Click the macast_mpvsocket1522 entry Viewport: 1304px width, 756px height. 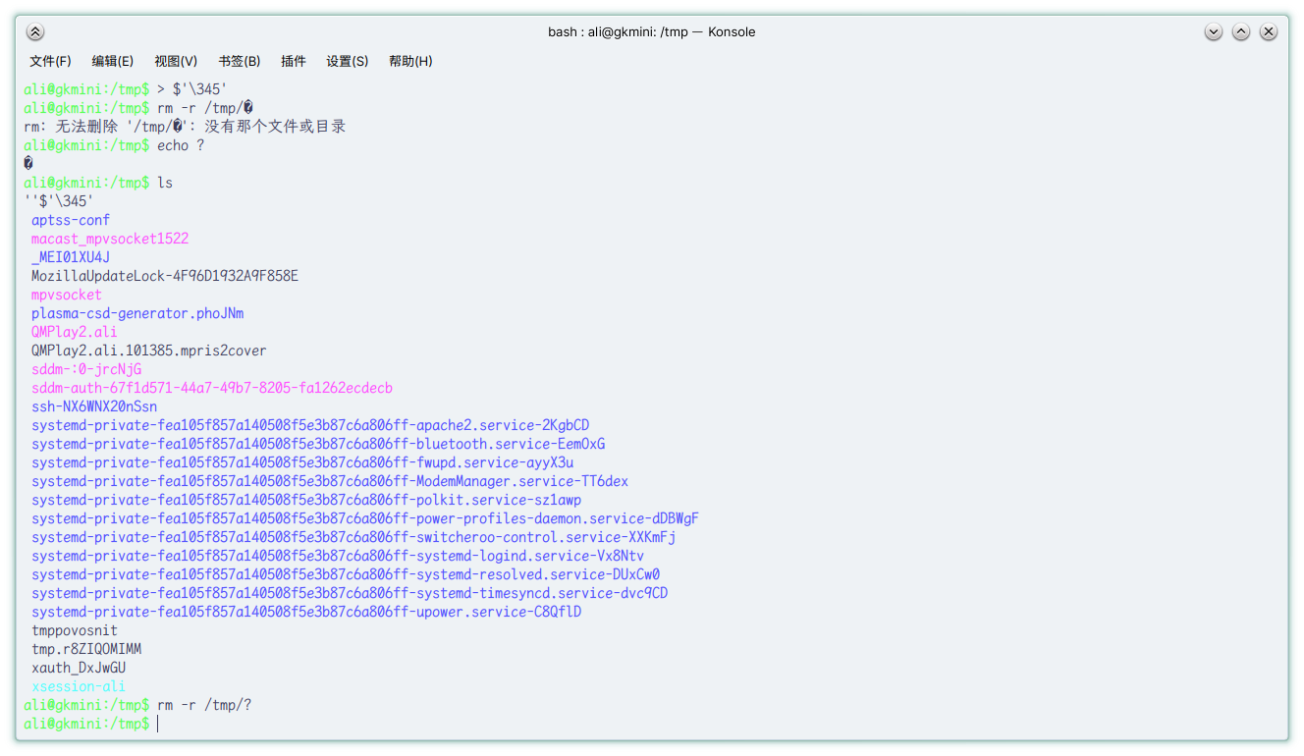click(110, 239)
